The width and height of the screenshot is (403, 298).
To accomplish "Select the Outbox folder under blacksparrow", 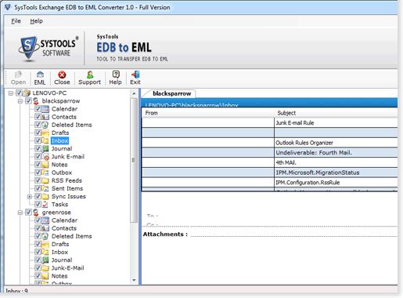I will coord(62,173).
